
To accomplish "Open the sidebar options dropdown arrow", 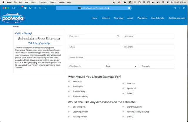I will point(17,8).
